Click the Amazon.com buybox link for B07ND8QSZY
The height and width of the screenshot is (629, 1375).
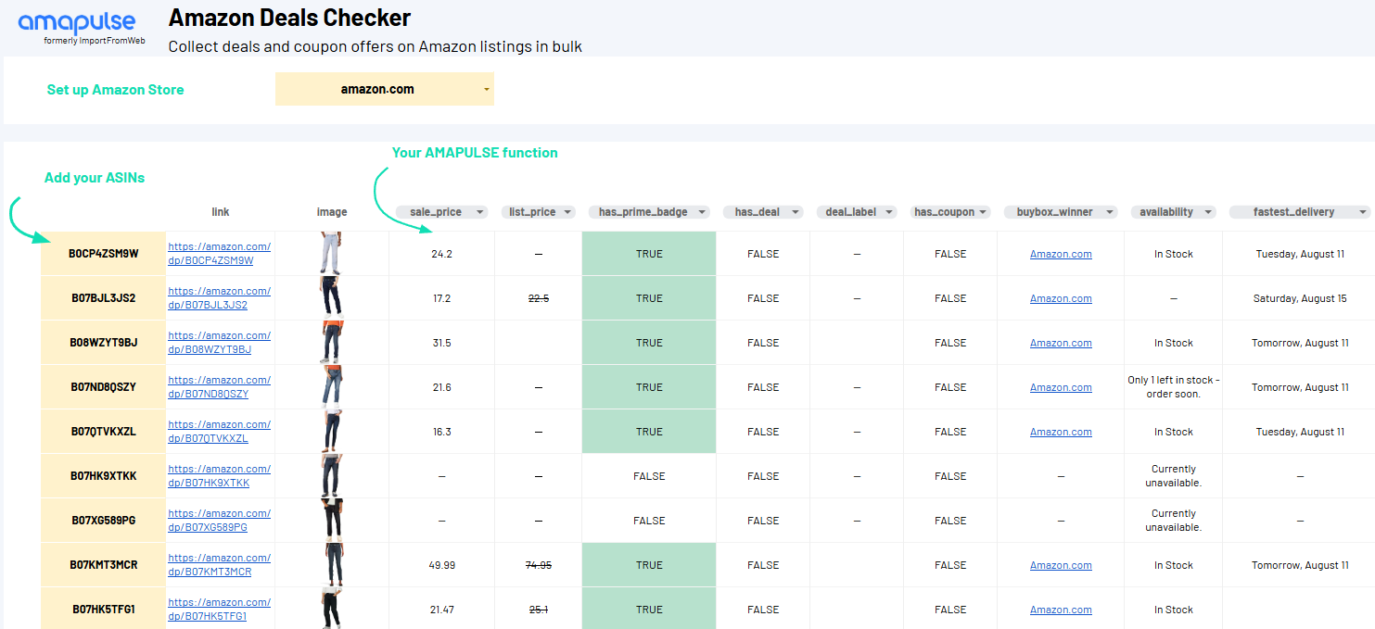click(x=1061, y=387)
